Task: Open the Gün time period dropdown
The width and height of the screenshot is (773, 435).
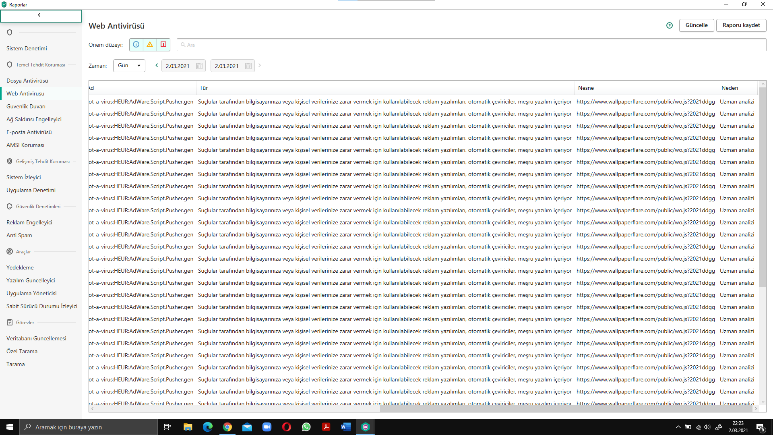Action: coord(129,66)
